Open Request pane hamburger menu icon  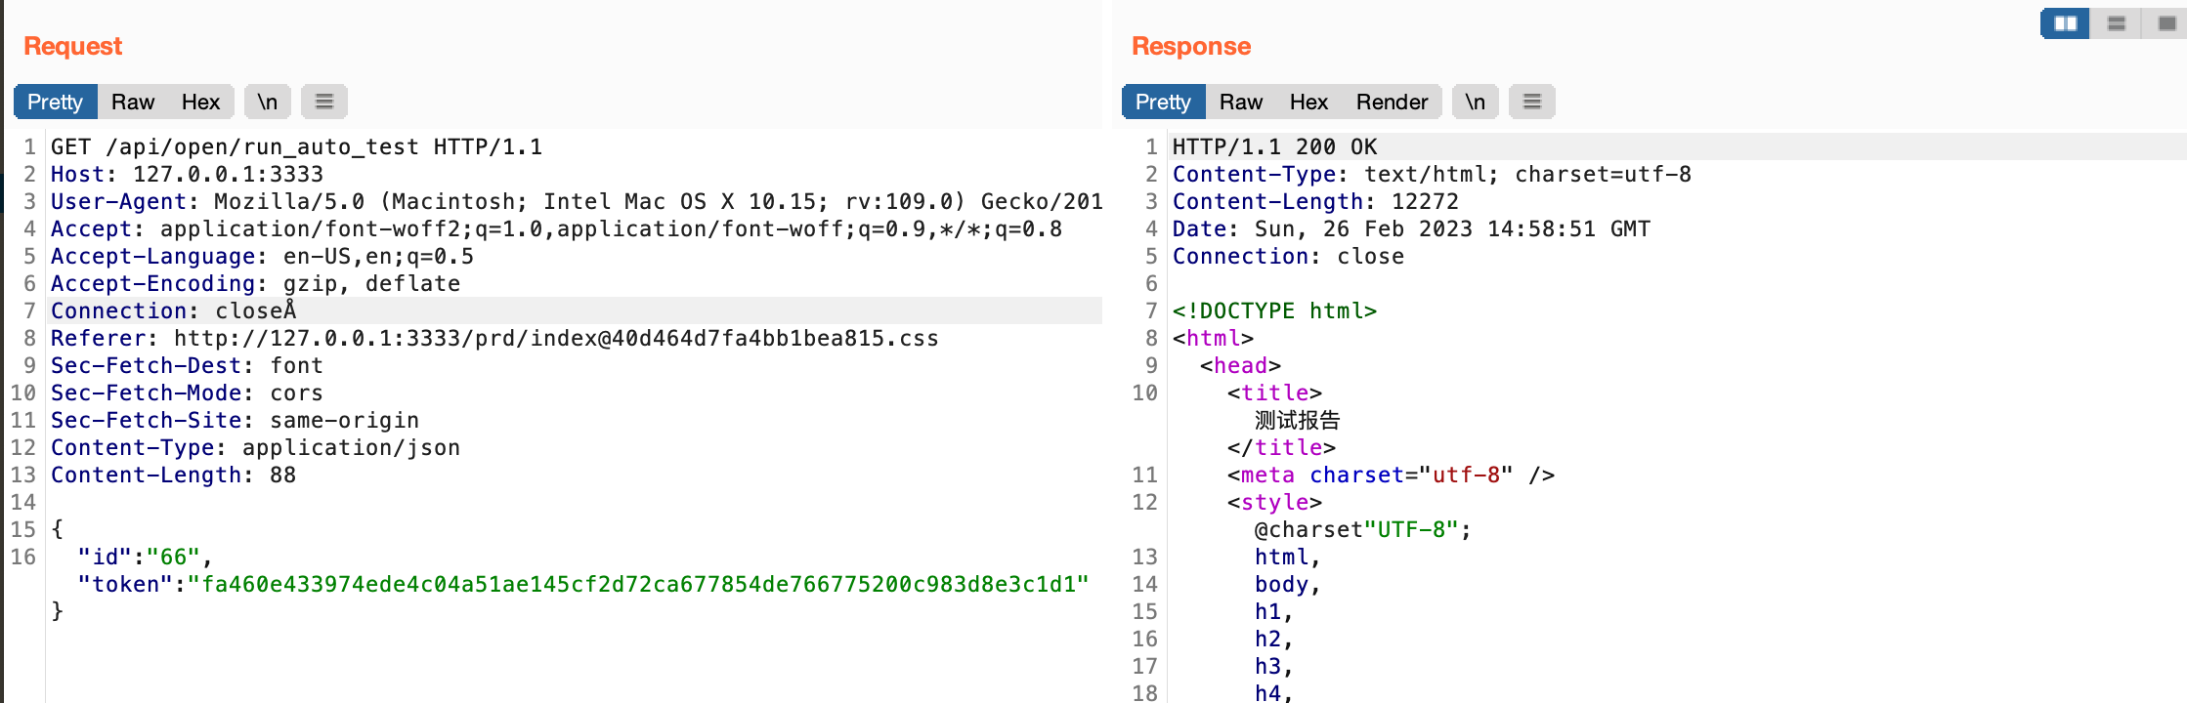324,102
